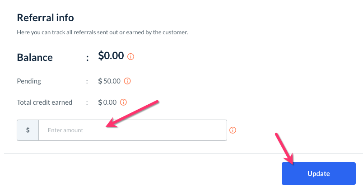363x190 pixels.
Task: Click the Total credit earned label
Action: tap(44, 102)
